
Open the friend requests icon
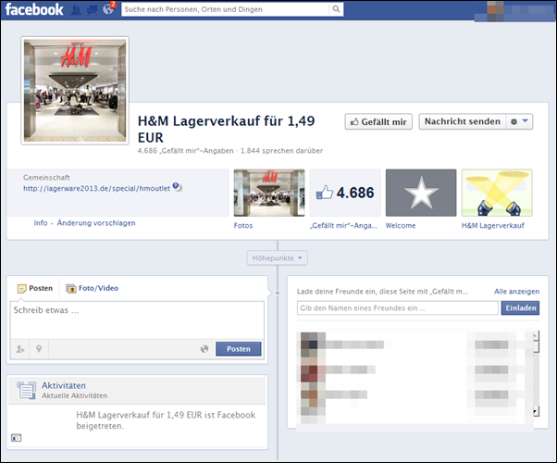(x=76, y=10)
